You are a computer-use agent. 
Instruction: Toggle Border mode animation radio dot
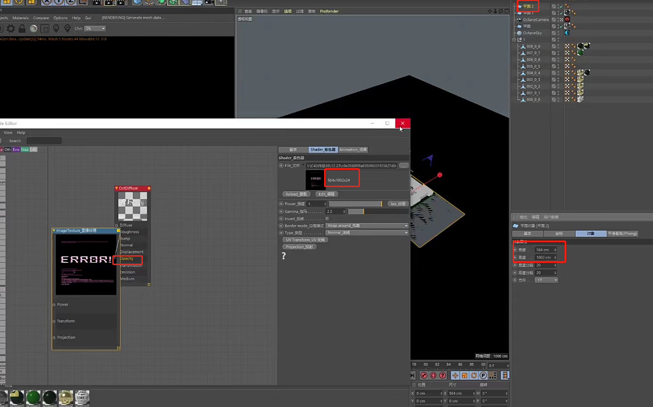pos(281,226)
